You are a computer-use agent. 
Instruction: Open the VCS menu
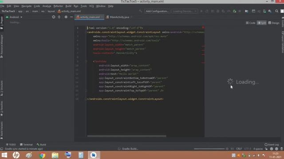(91, 6)
